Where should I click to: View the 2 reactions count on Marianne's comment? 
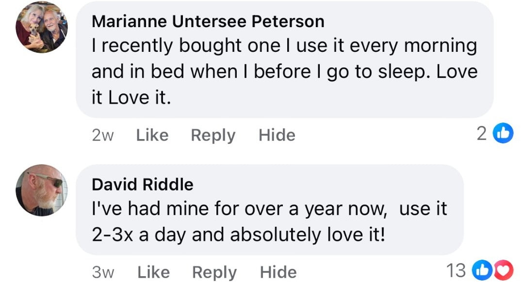(481, 134)
